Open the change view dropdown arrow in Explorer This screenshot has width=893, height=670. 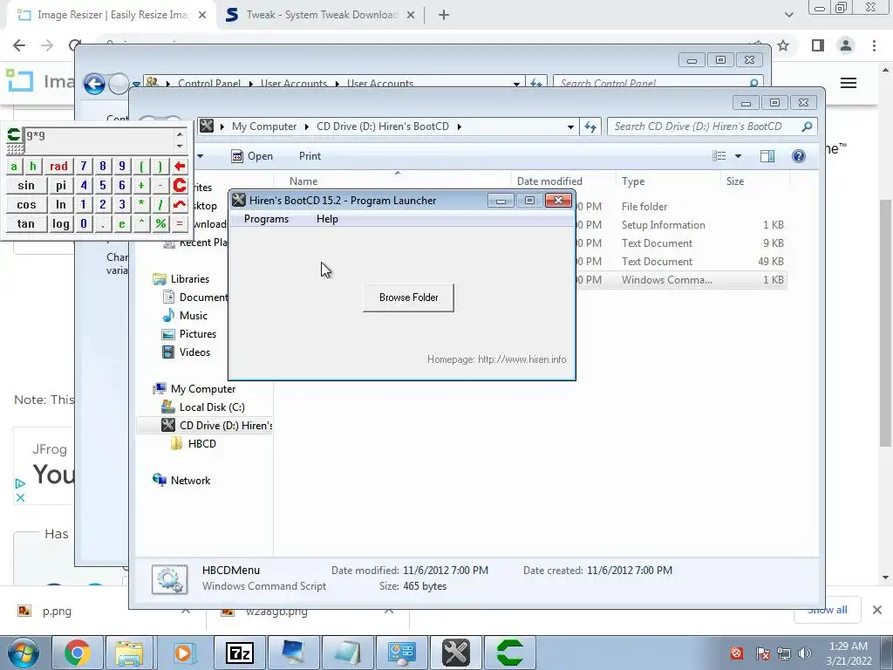tap(738, 156)
